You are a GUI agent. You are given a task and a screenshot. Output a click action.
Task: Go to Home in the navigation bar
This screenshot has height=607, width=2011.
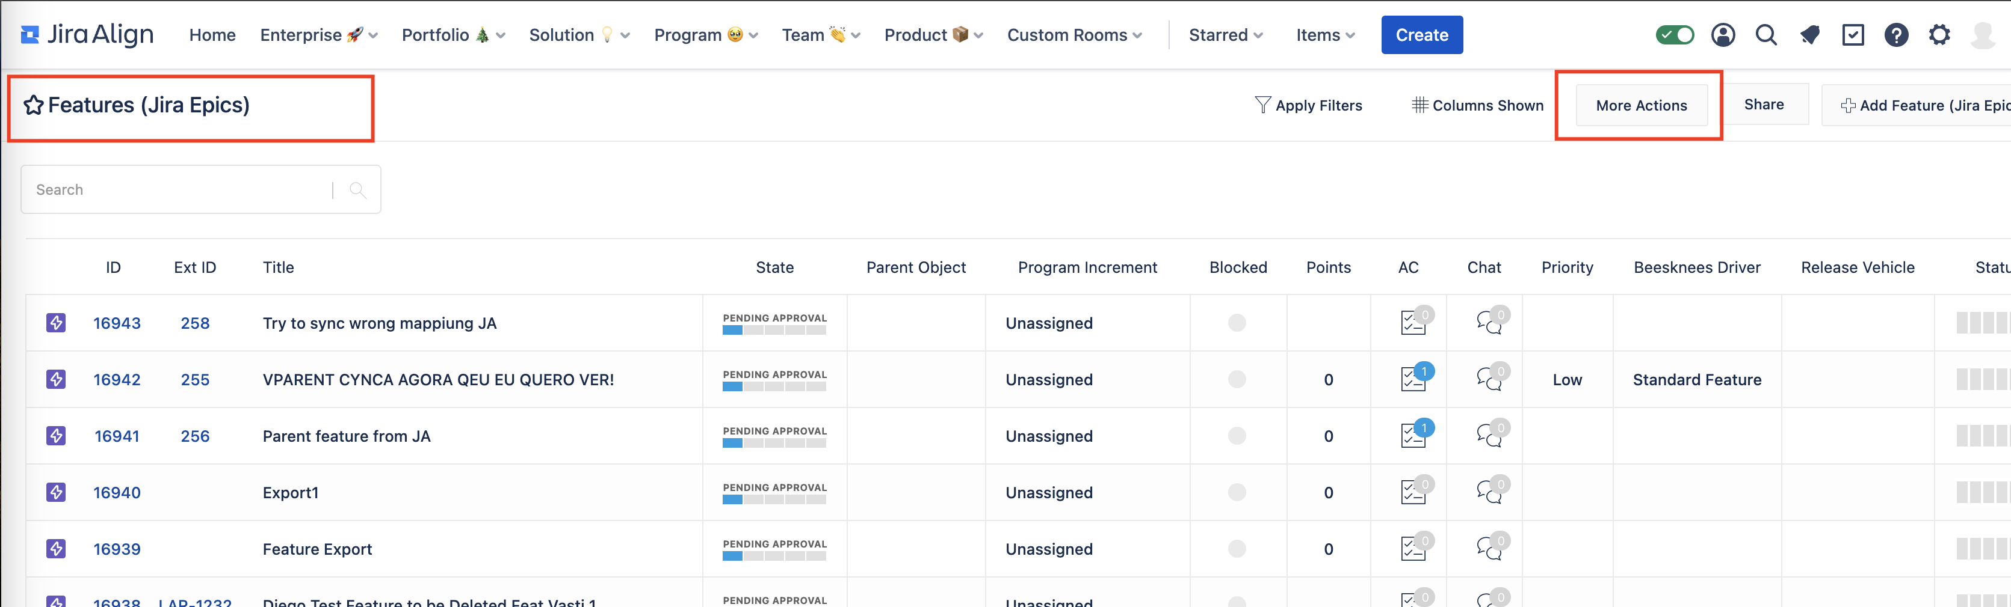(212, 35)
